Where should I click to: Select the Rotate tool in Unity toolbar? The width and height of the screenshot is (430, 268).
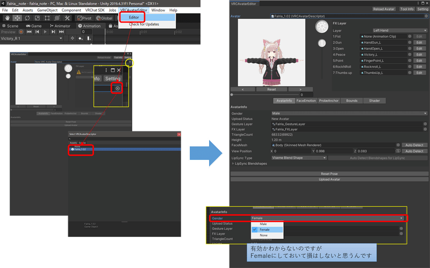[x=27, y=18]
